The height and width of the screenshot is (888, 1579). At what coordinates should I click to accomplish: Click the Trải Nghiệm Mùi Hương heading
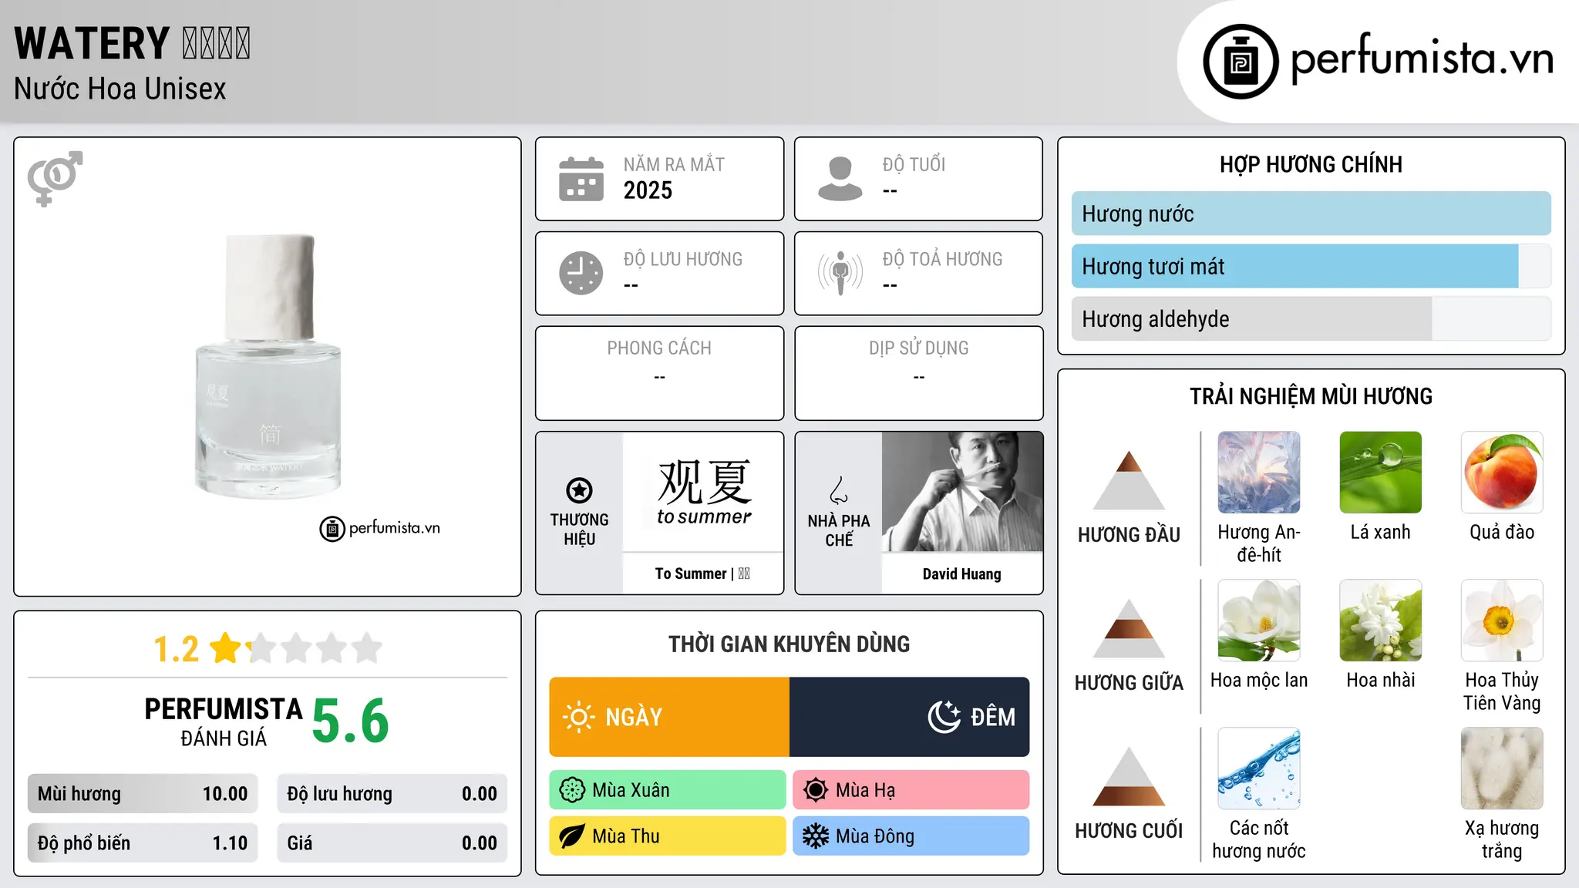(x=1311, y=396)
